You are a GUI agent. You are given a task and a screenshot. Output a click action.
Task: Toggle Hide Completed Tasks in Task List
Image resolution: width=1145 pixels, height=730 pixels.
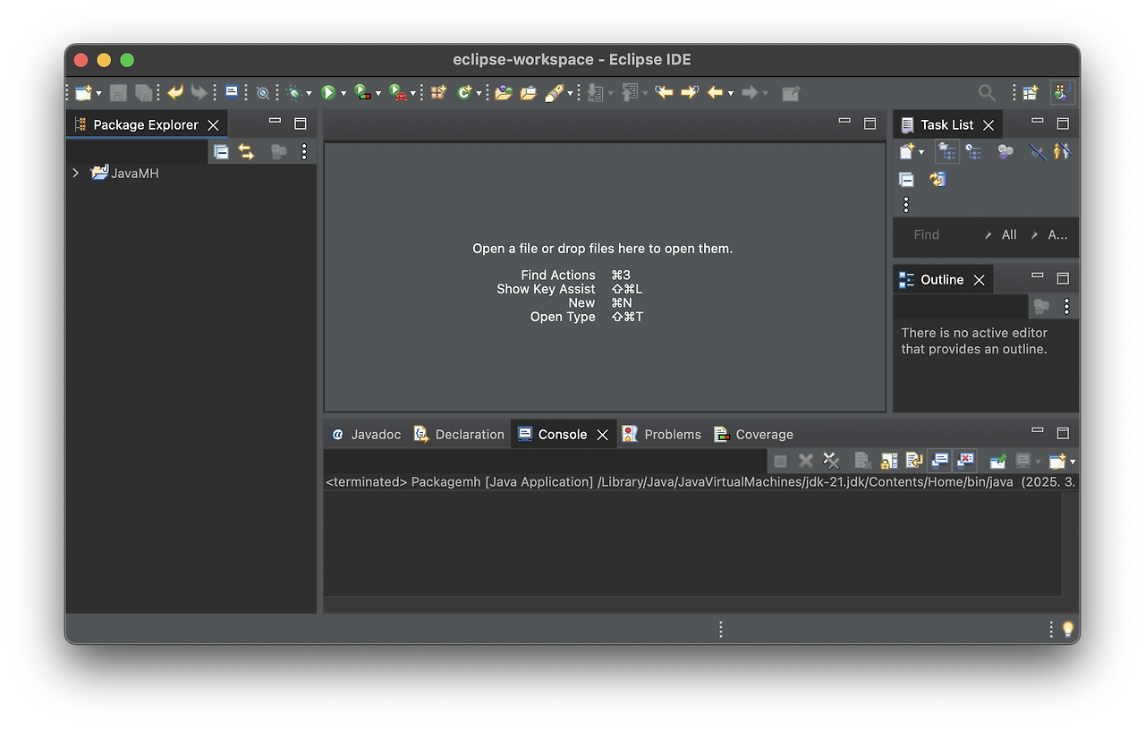click(x=1038, y=152)
